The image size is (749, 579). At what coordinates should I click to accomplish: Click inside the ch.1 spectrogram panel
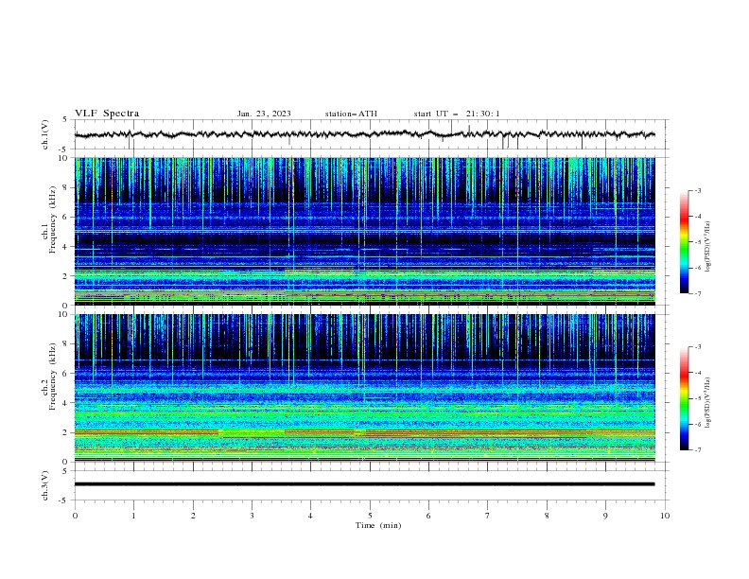tap(364, 231)
